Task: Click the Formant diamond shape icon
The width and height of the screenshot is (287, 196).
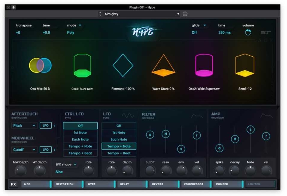Action: 123,65
